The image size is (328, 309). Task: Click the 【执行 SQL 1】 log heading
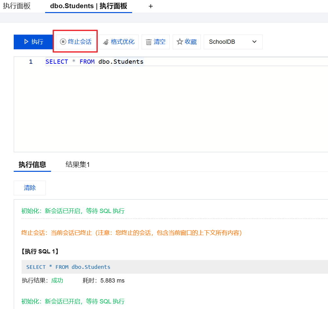point(40,251)
